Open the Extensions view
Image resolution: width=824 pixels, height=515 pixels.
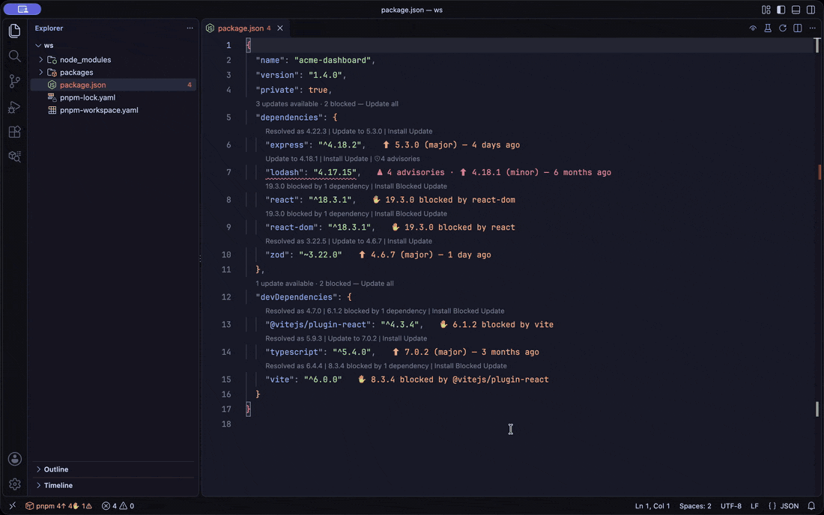[15, 132]
